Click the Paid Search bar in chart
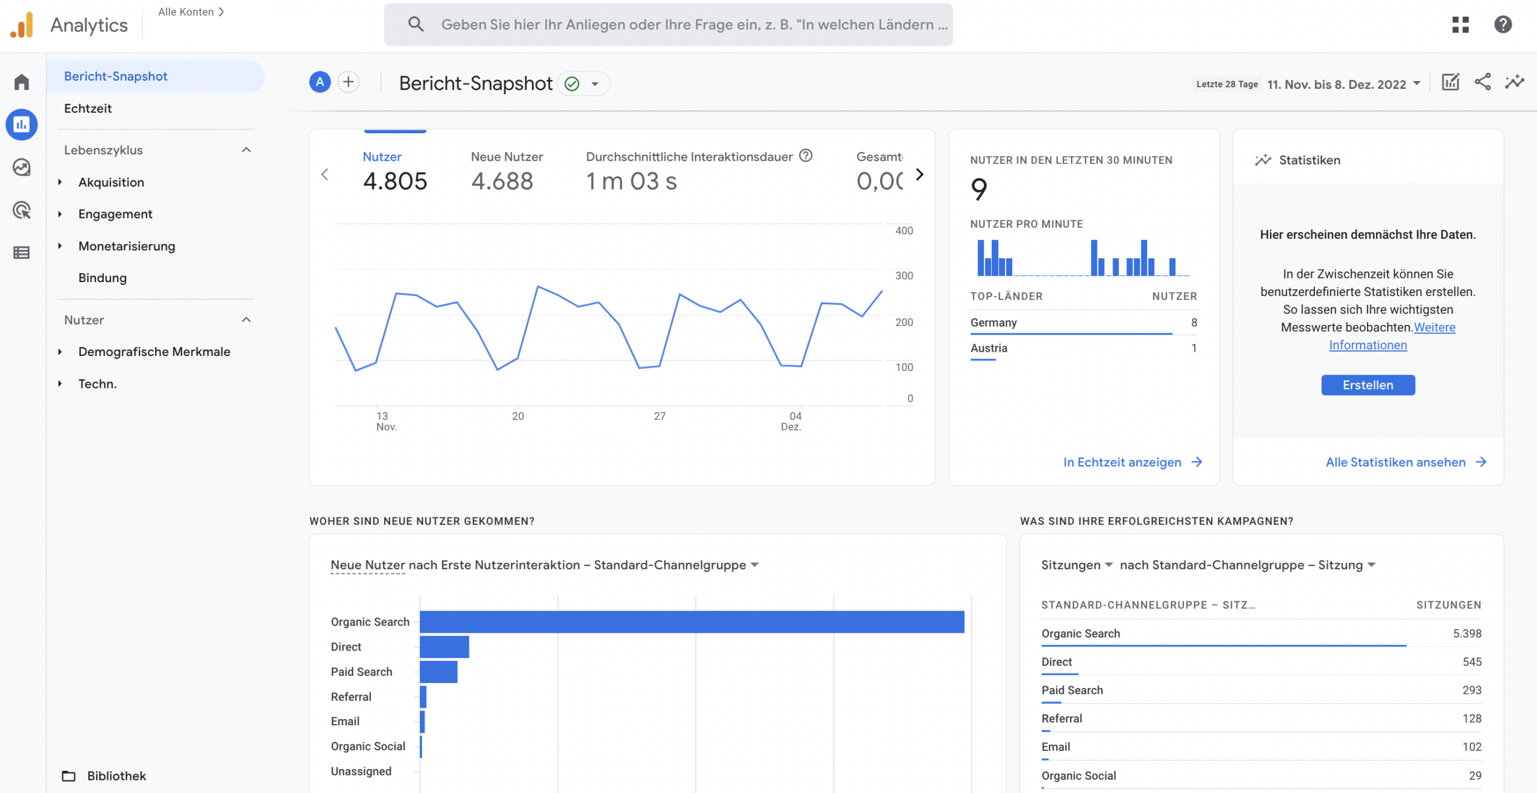This screenshot has height=793, width=1537. click(438, 672)
